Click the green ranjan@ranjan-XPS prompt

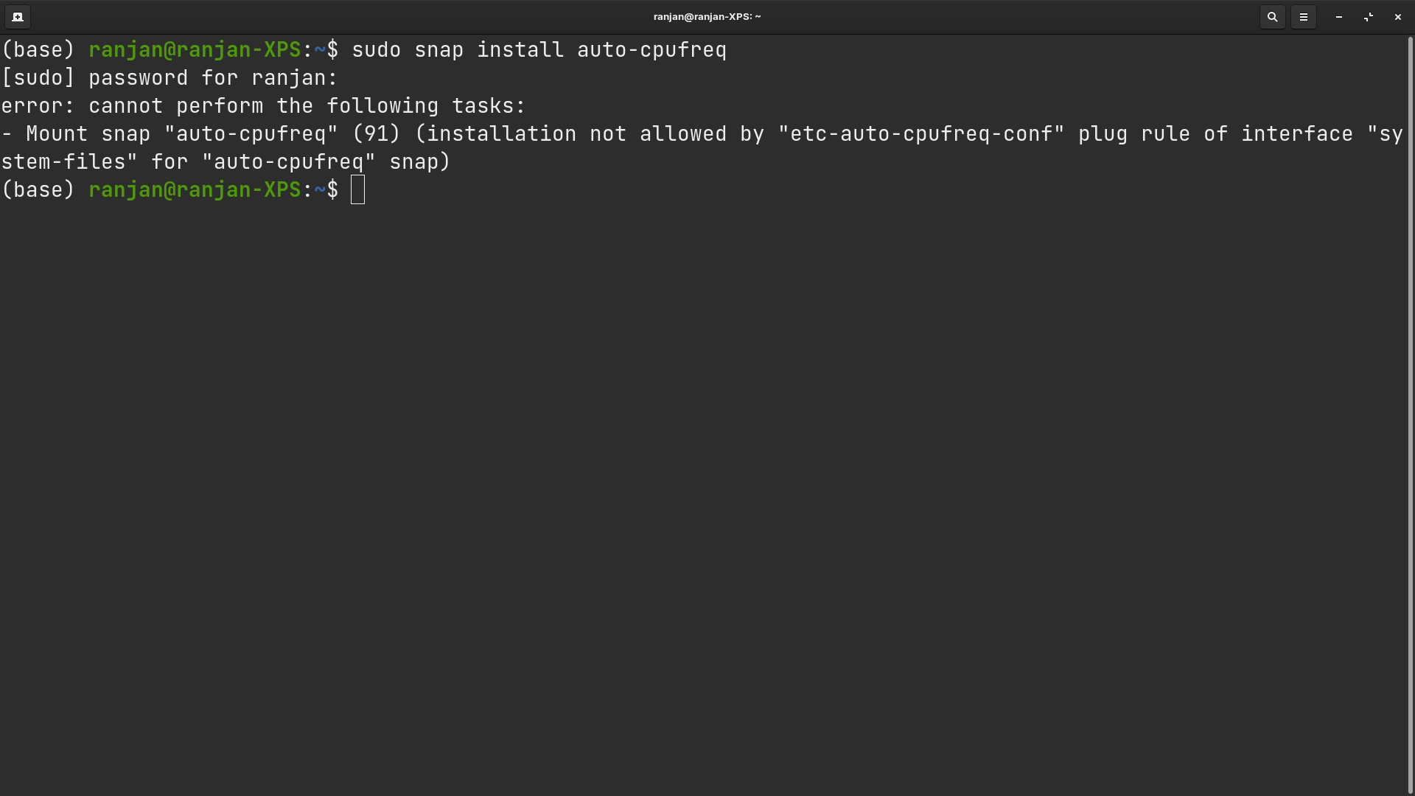[196, 189]
